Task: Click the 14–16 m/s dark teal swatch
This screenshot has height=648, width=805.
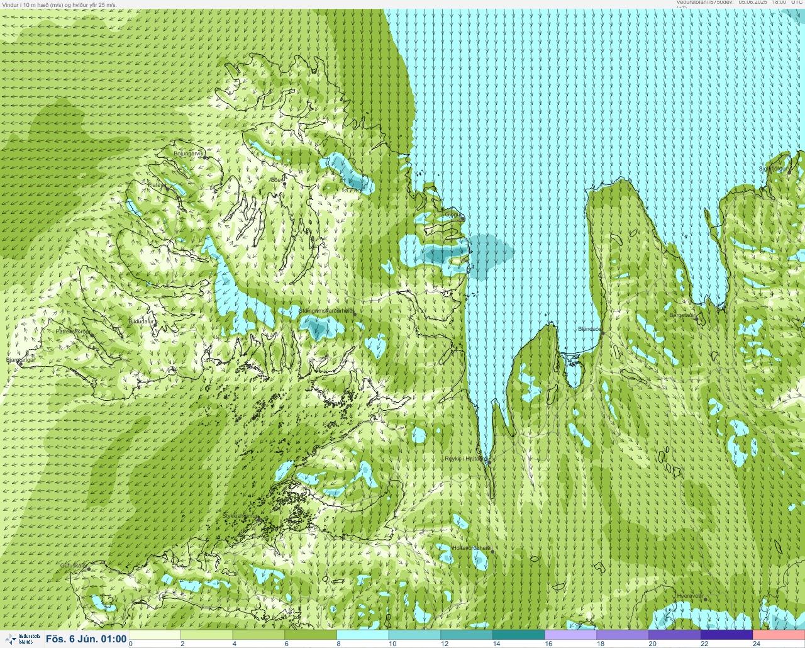Action: [x=519, y=635]
